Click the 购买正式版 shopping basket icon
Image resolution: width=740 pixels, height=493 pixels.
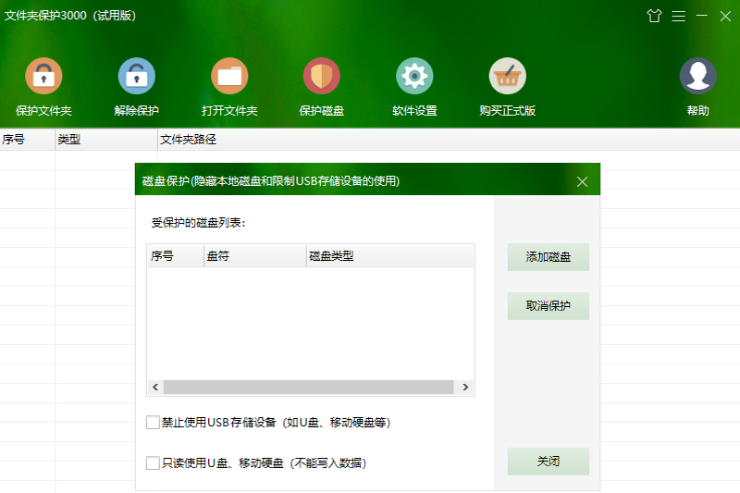tap(507, 76)
